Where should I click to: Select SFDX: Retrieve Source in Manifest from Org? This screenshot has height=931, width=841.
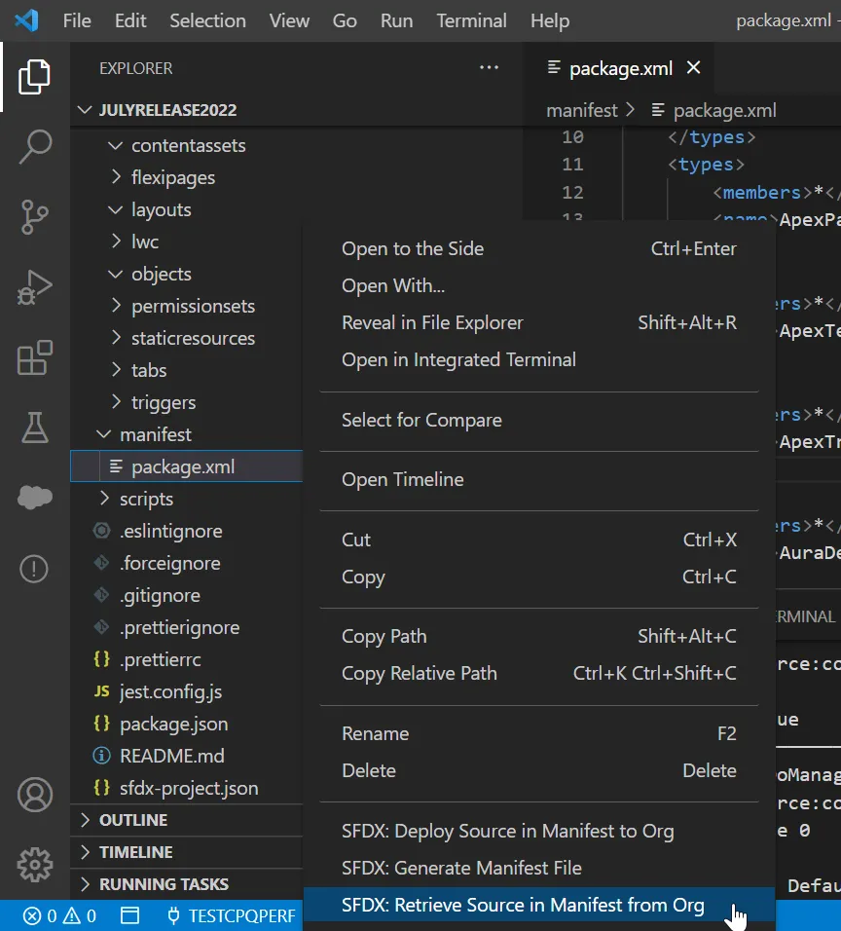[x=523, y=905]
